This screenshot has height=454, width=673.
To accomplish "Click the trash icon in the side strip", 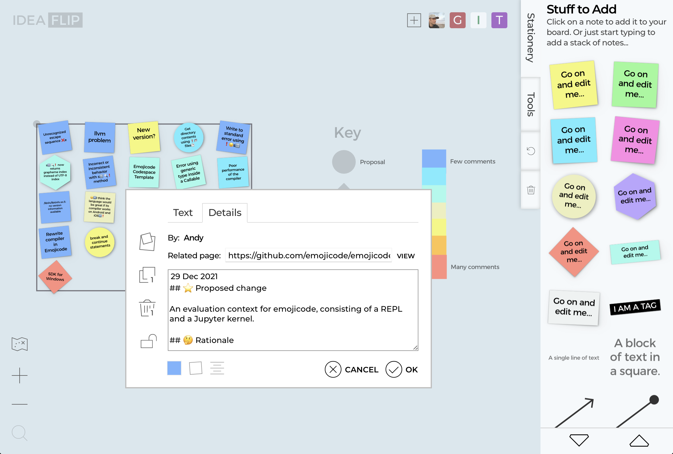I will (531, 190).
